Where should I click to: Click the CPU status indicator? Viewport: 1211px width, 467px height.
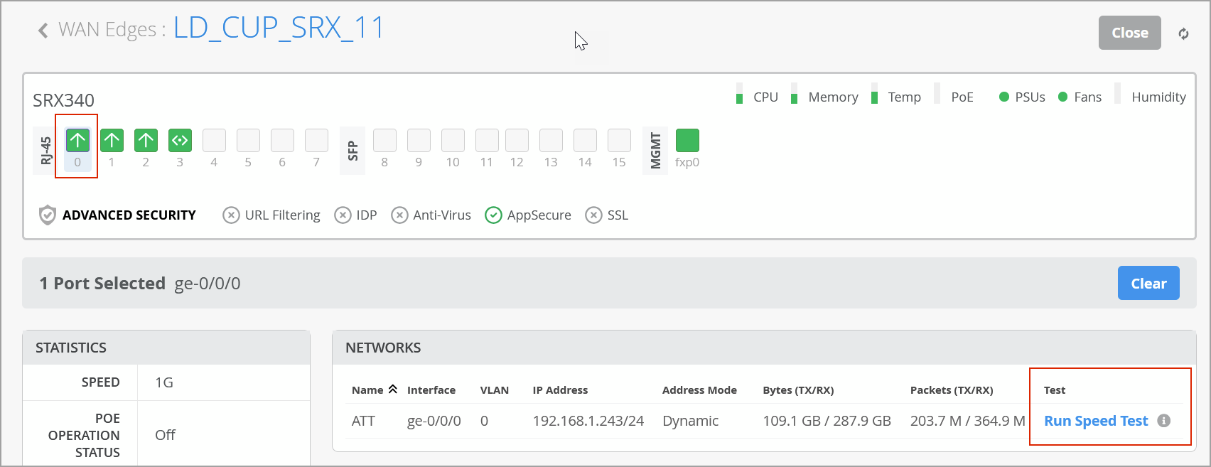click(740, 97)
